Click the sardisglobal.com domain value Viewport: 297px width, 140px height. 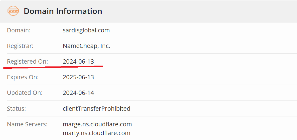[86, 30]
